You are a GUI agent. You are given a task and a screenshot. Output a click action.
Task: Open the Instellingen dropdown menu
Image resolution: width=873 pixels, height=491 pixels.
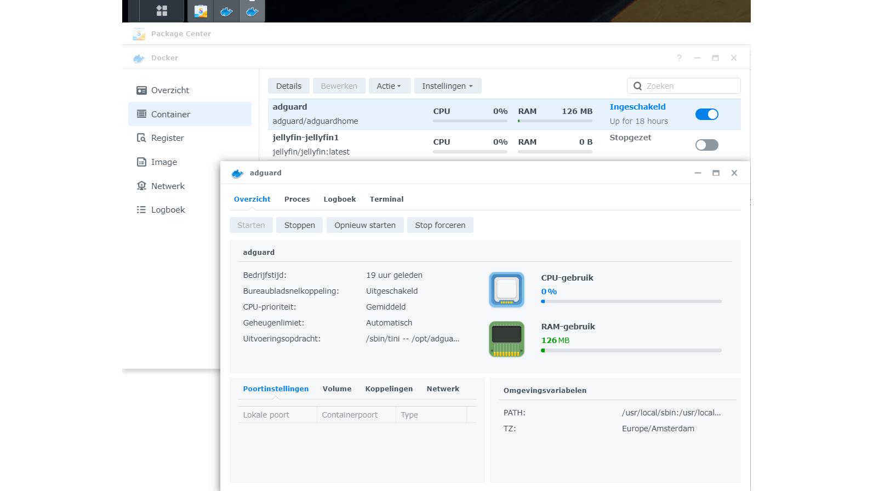(x=448, y=86)
